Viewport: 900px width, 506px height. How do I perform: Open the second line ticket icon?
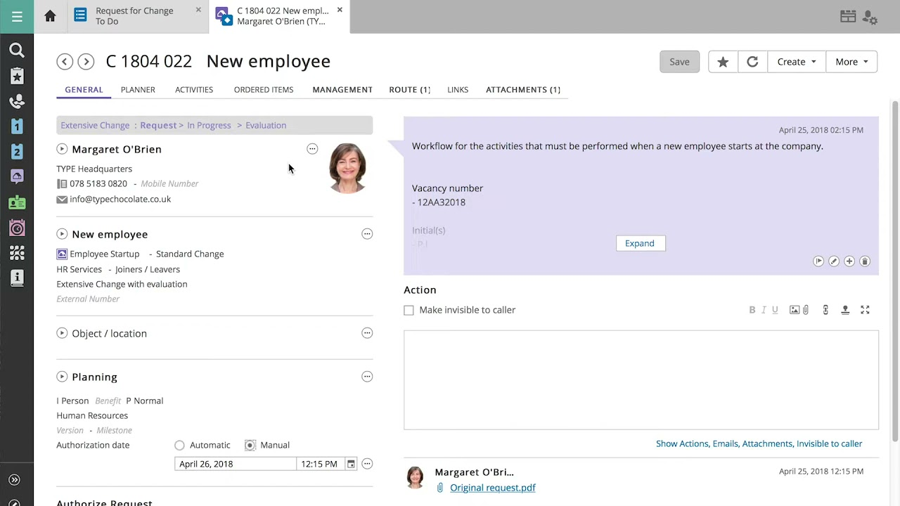pyautogui.click(x=17, y=152)
